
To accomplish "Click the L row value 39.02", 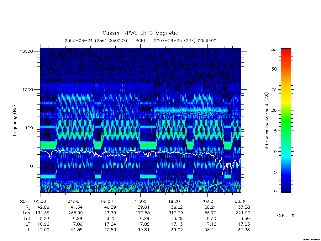I will coord(177,230).
